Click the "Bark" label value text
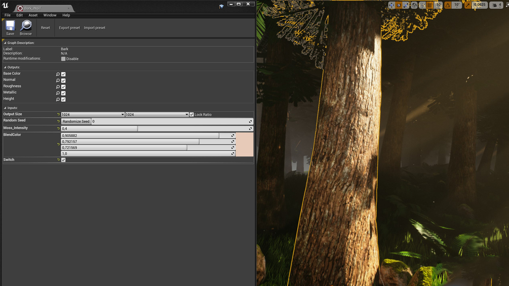The image size is (509, 286). click(x=65, y=49)
